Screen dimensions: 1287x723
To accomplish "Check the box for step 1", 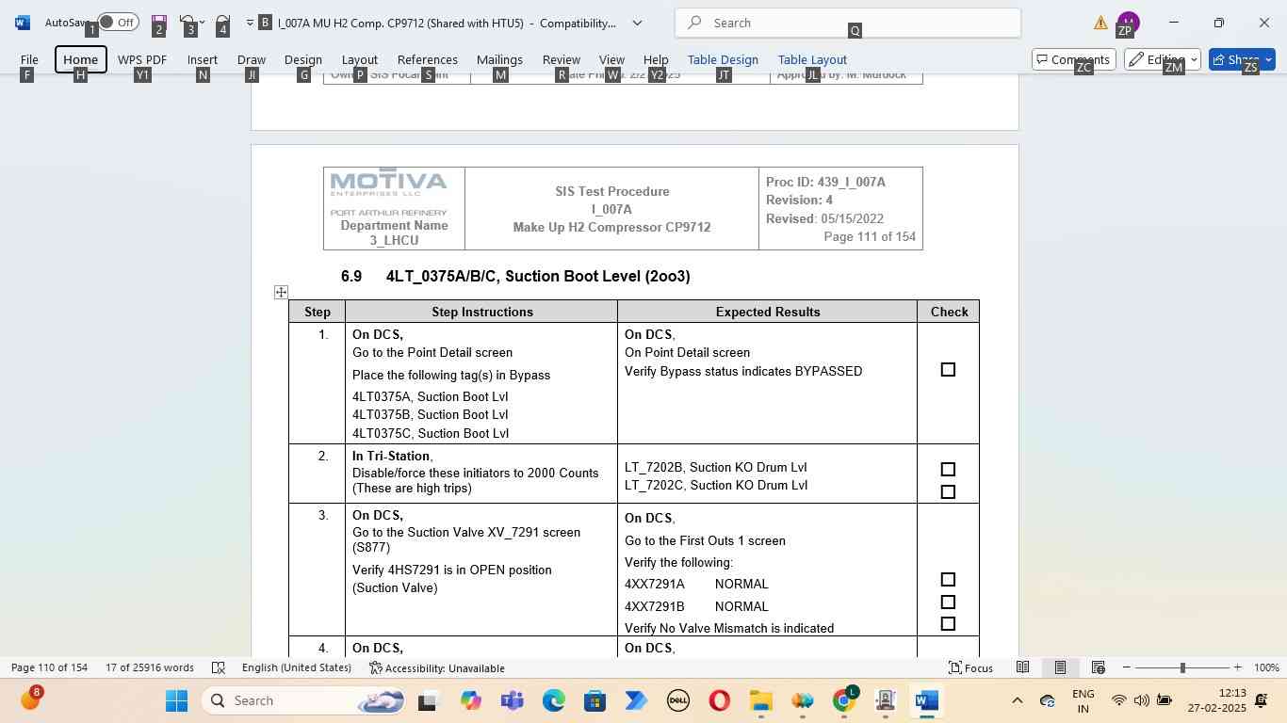I will pos(948,370).
